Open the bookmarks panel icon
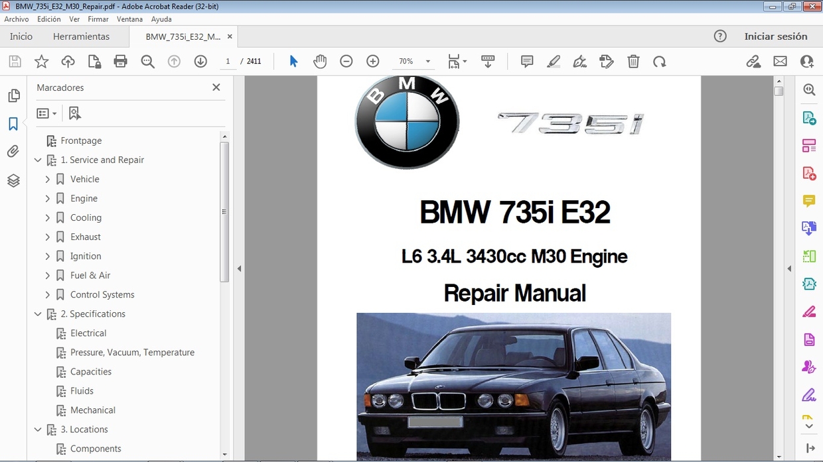823x462 pixels. click(13, 124)
